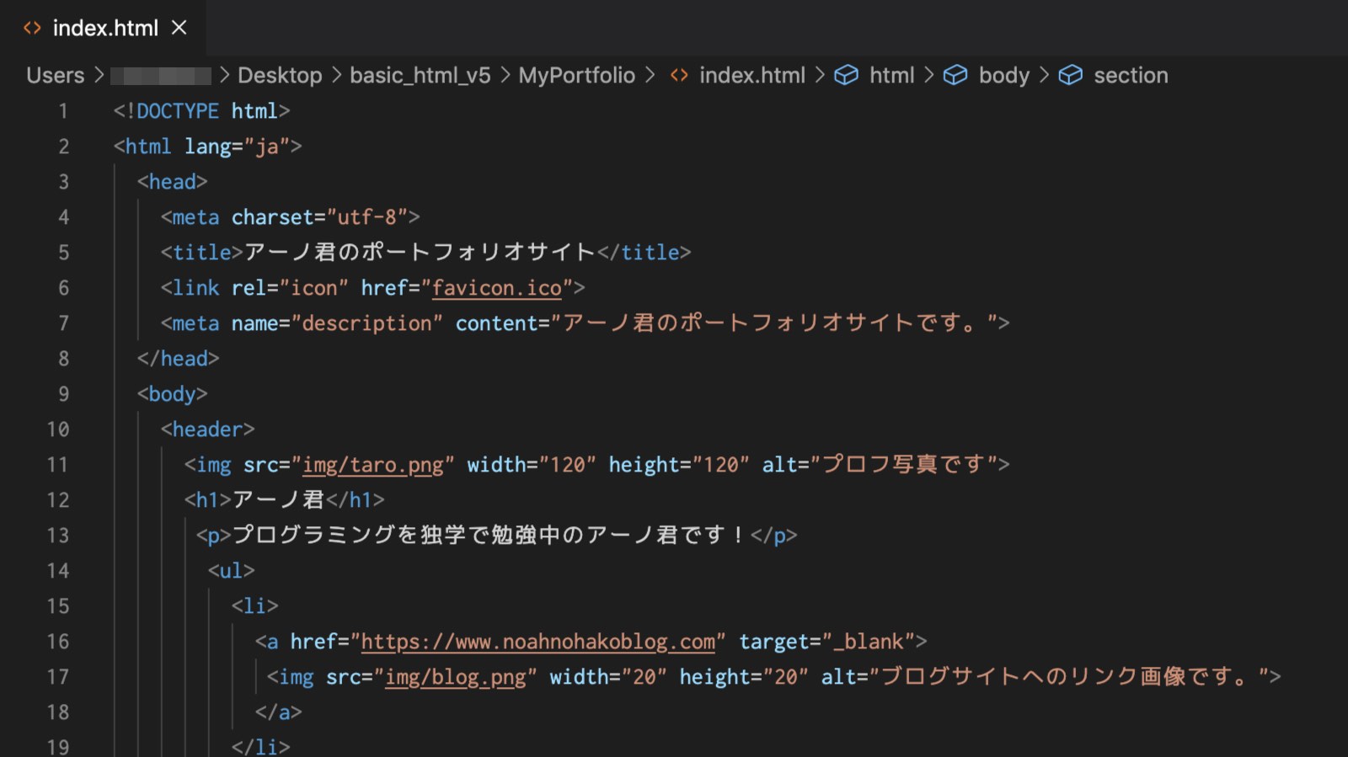Click the section symbol cube icon in breadcrumb
Viewport: 1348px width, 757px height.
tap(1070, 75)
